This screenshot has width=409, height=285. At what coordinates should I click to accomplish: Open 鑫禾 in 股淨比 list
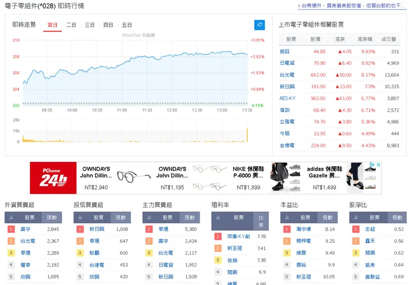coord(370,241)
